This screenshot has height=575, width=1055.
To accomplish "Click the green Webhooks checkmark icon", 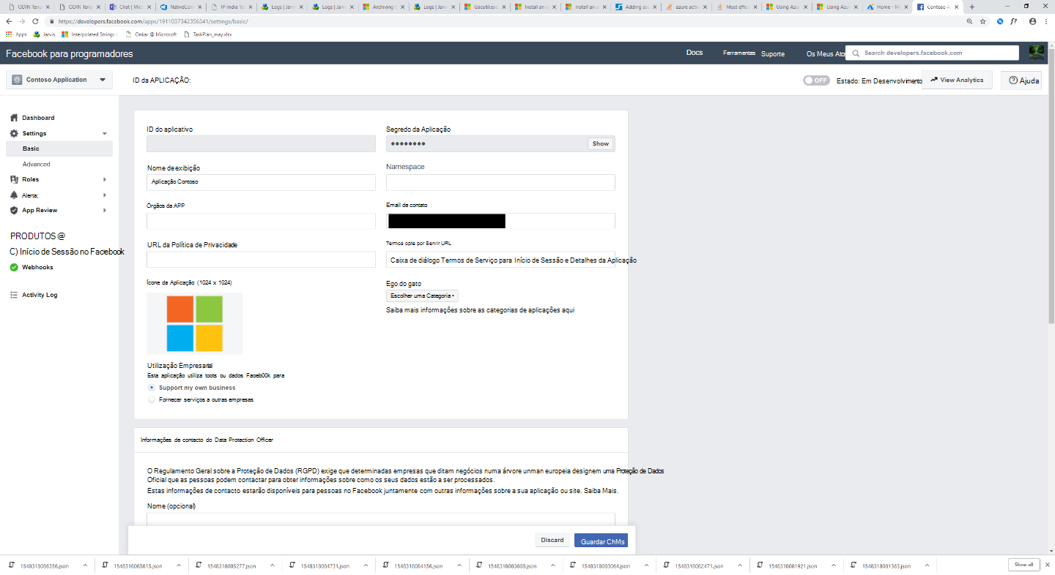I will (x=14, y=267).
